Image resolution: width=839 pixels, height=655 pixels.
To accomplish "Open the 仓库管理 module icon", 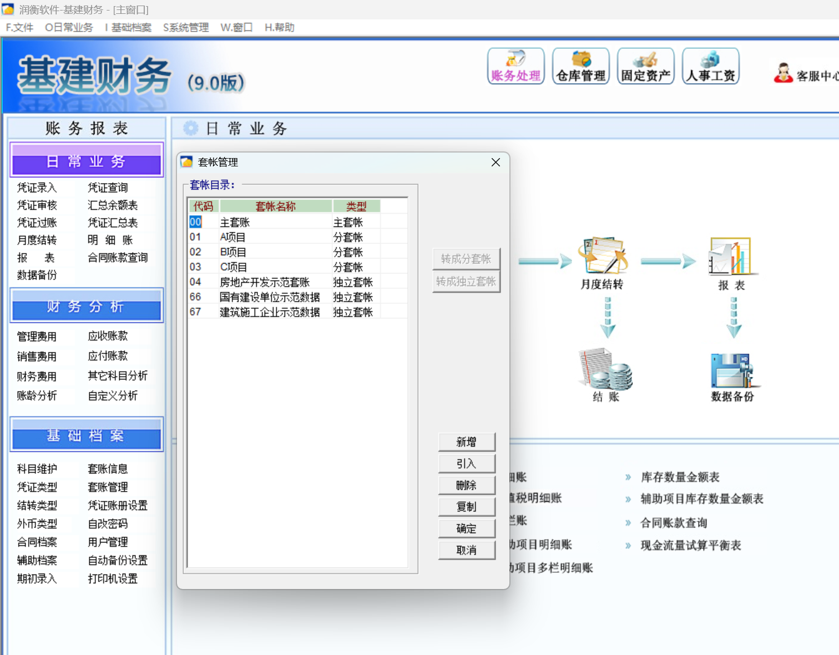I will (x=581, y=66).
